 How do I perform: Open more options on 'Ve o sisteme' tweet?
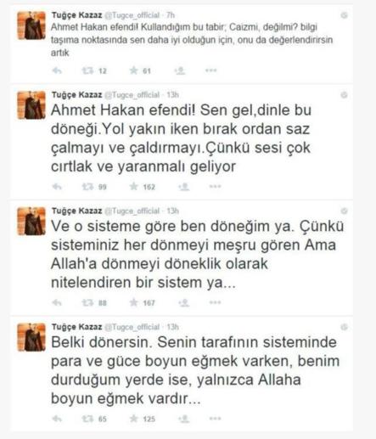pyautogui.click(x=215, y=302)
